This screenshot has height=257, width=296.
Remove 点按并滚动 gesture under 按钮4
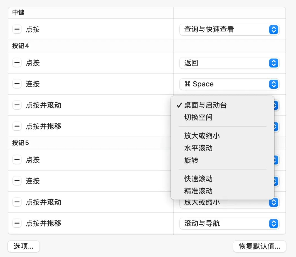pyautogui.click(x=17, y=105)
